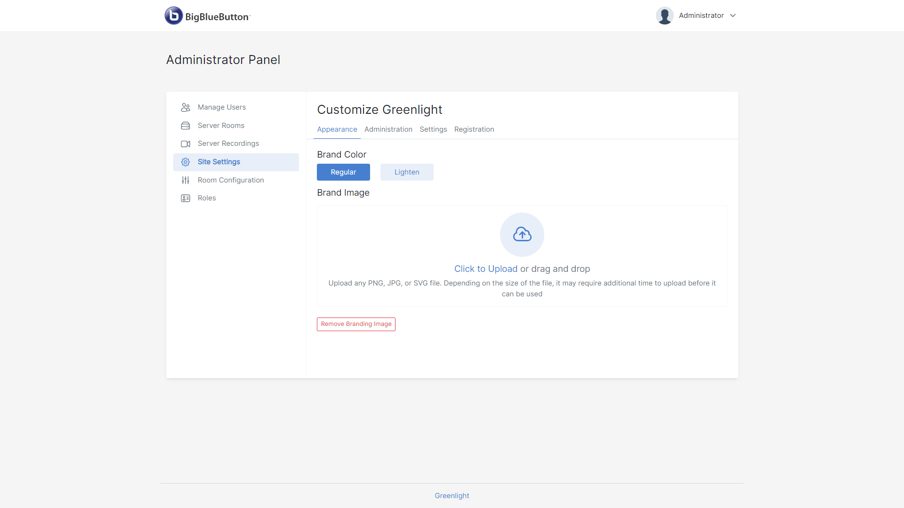
Task: Click the Brand Color heading
Action: (342, 155)
